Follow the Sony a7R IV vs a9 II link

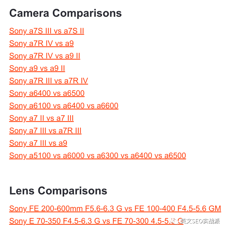45,56
